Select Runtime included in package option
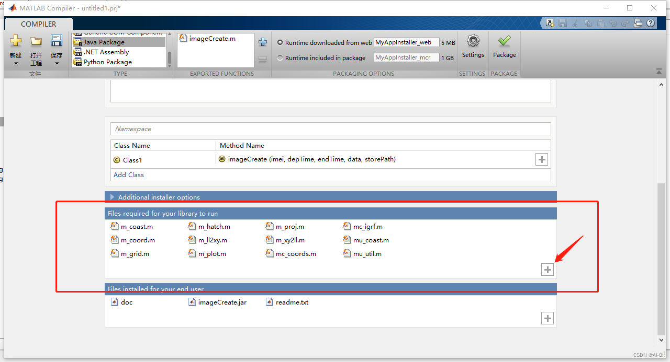 pos(280,58)
